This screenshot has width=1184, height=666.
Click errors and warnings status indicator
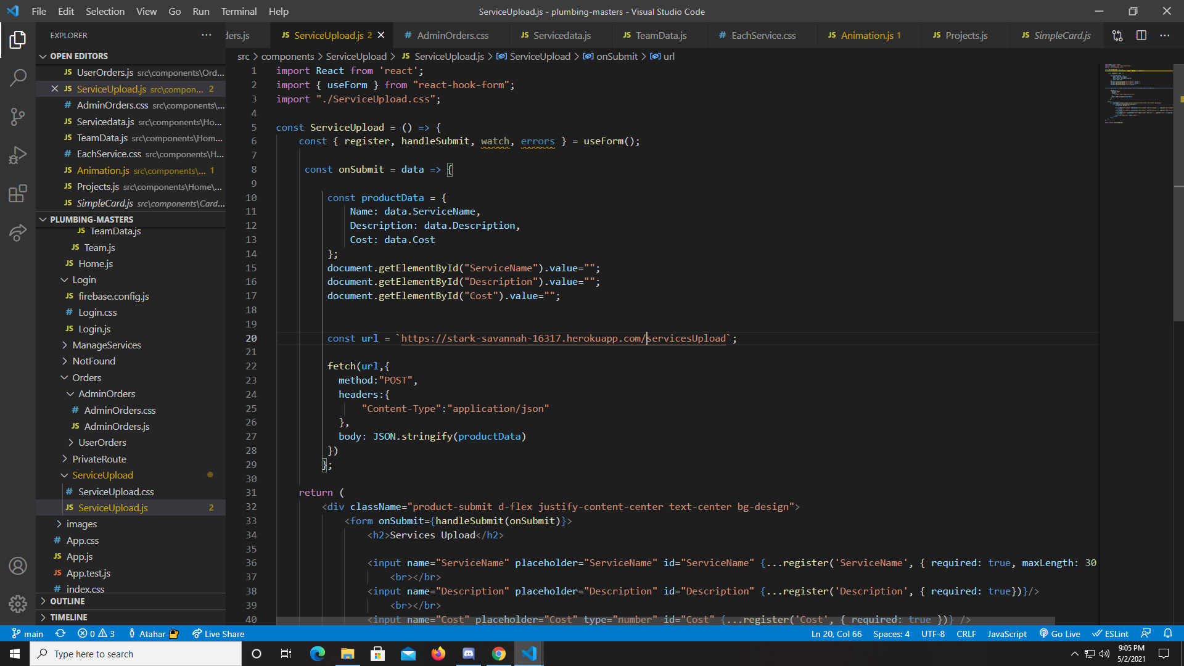coord(96,634)
